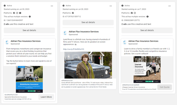Click the multiple versions info icon on the learner ad

tap(147, 16)
